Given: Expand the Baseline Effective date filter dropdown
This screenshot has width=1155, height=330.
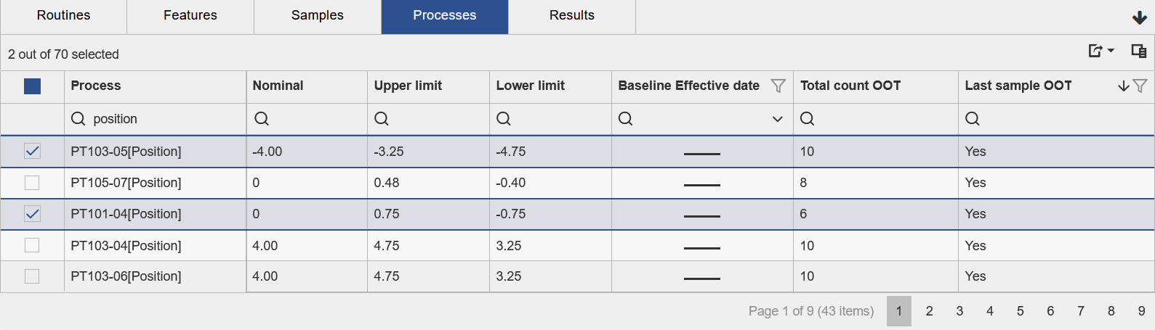Looking at the screenshot, I should [x=777, y=119].
